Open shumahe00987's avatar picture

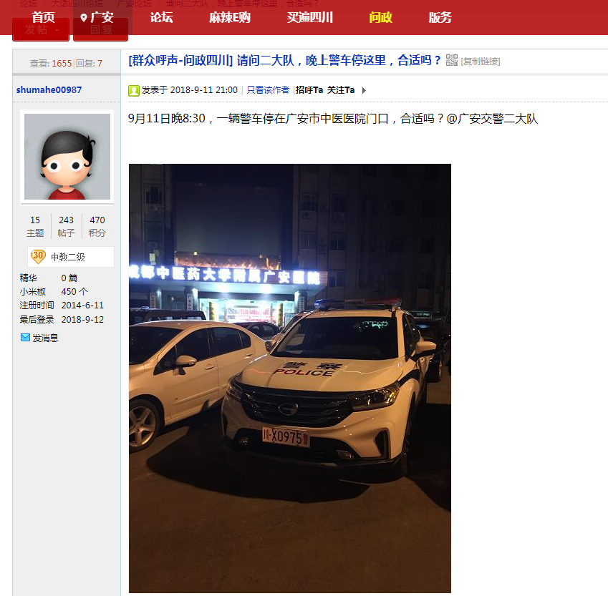[x=67, y=157]
